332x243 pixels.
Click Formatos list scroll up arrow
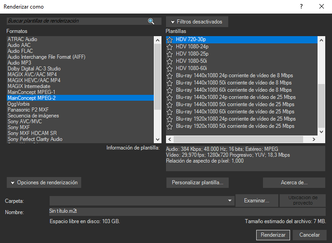point(157,40)
